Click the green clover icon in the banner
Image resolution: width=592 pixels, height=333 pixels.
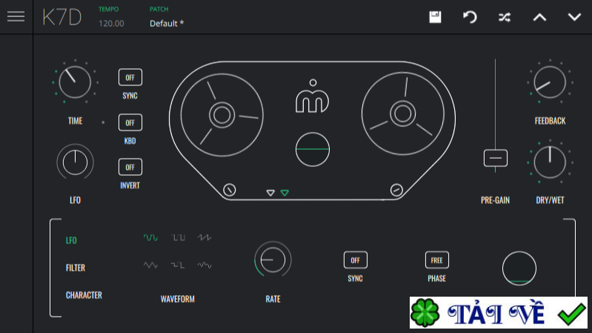[425, 312]
